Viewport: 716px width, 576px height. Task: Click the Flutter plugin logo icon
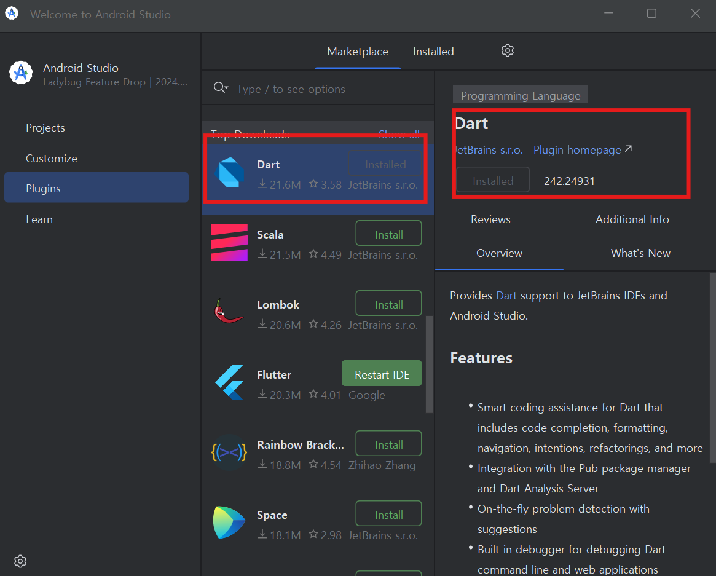pos(229,382)
